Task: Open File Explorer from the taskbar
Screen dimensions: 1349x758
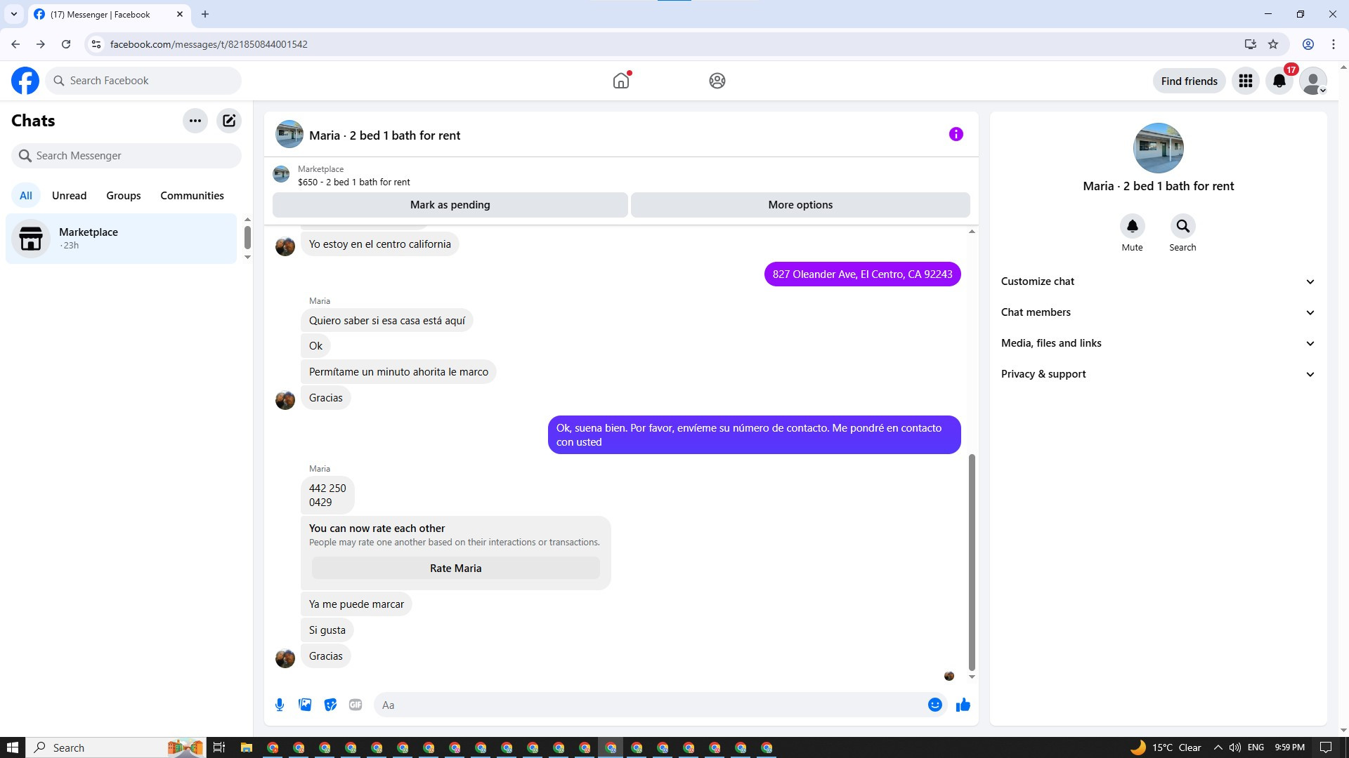Action: point(246,747)
